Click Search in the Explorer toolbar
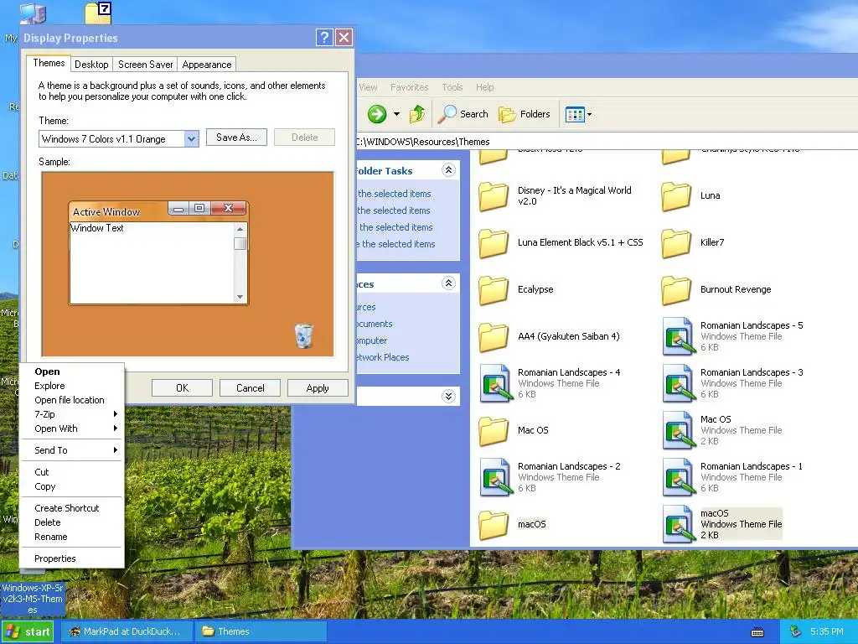 point(463,114)
